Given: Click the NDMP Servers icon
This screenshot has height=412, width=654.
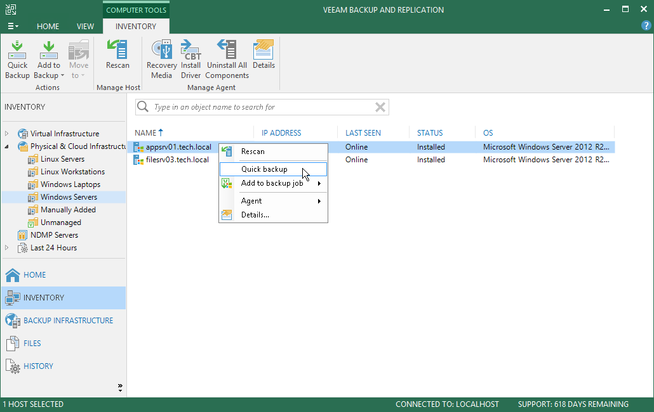Looking at the screenshot, I should point(22,235).
